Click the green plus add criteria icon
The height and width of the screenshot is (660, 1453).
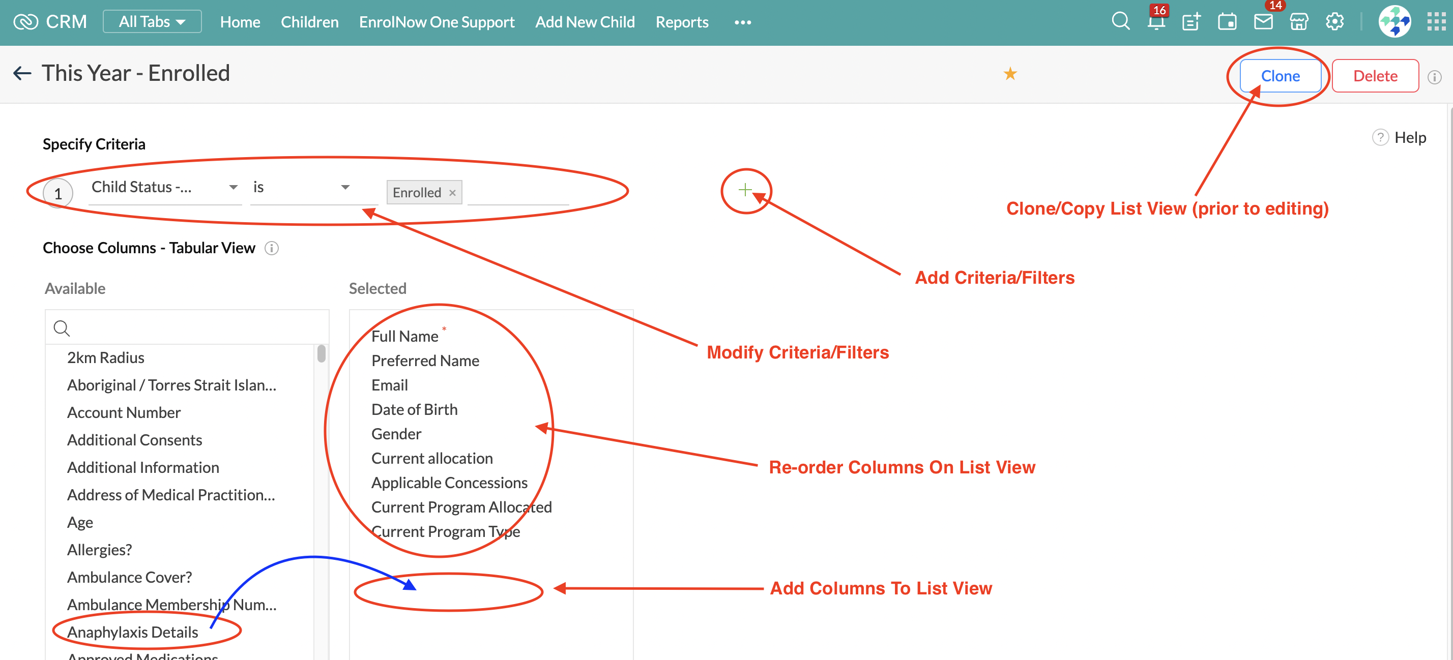[x=744, y=190]
